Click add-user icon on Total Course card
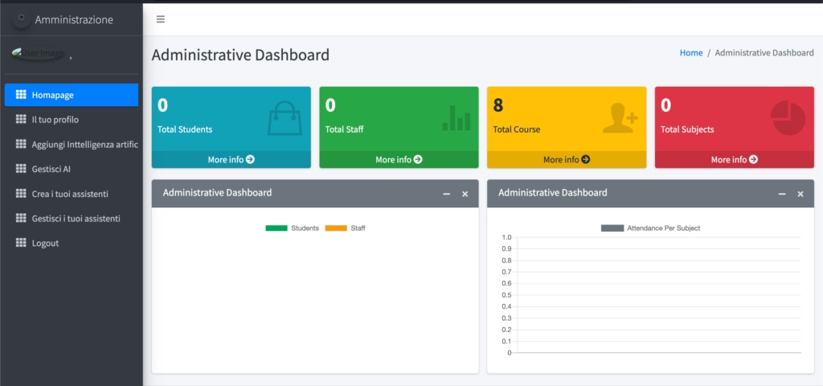Viewport: 823px width, 386px height. pos(620,118)
